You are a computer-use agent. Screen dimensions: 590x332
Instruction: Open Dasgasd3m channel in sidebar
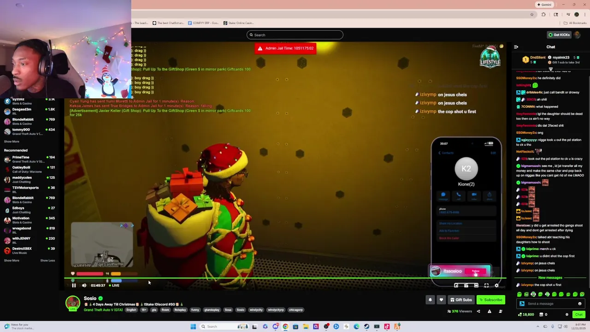(x=29, y=111)
